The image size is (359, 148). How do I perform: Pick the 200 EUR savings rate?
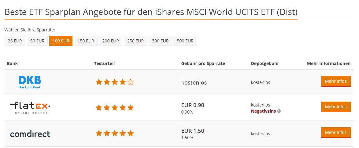point(111,41)
